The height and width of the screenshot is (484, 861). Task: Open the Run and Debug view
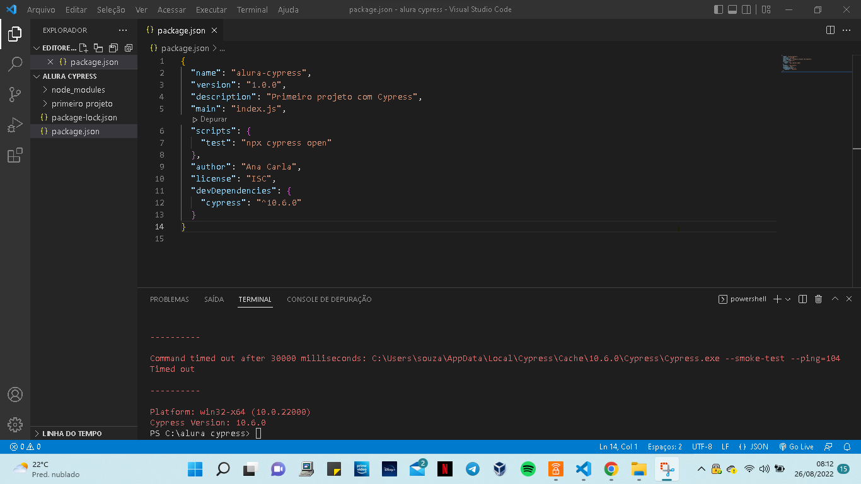pyautogui.click(x=15, y=125)
